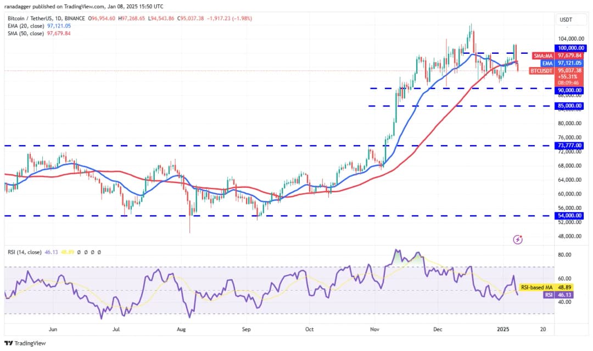Click the blue 100,000.00 level label

(570, 48)
